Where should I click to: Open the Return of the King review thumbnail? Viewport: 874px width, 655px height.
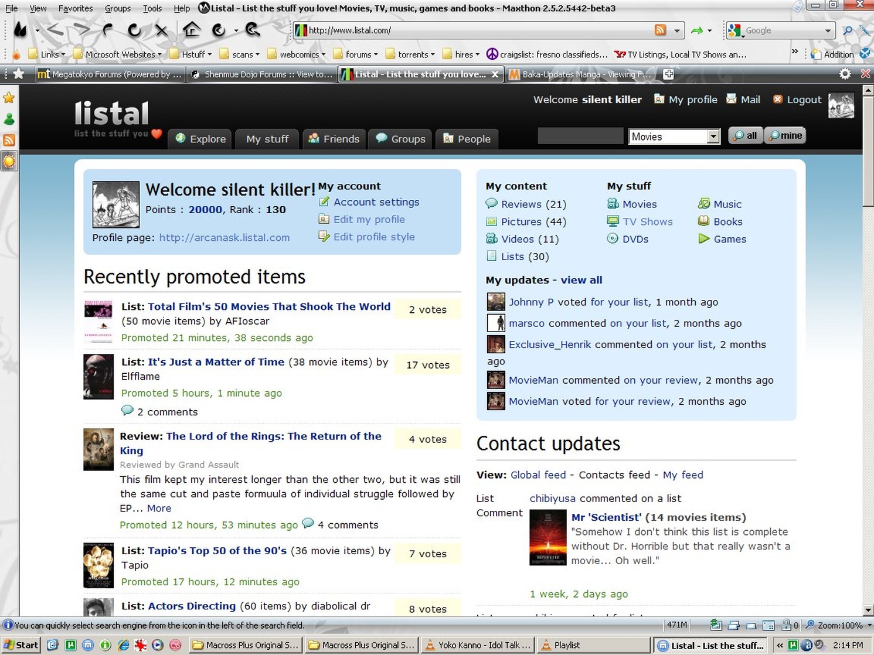tap(98, 450)
